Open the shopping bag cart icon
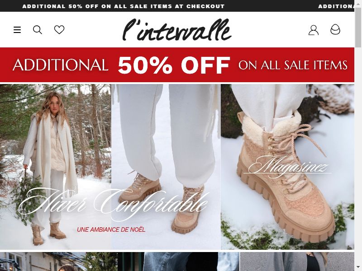 tap(335, 29)
